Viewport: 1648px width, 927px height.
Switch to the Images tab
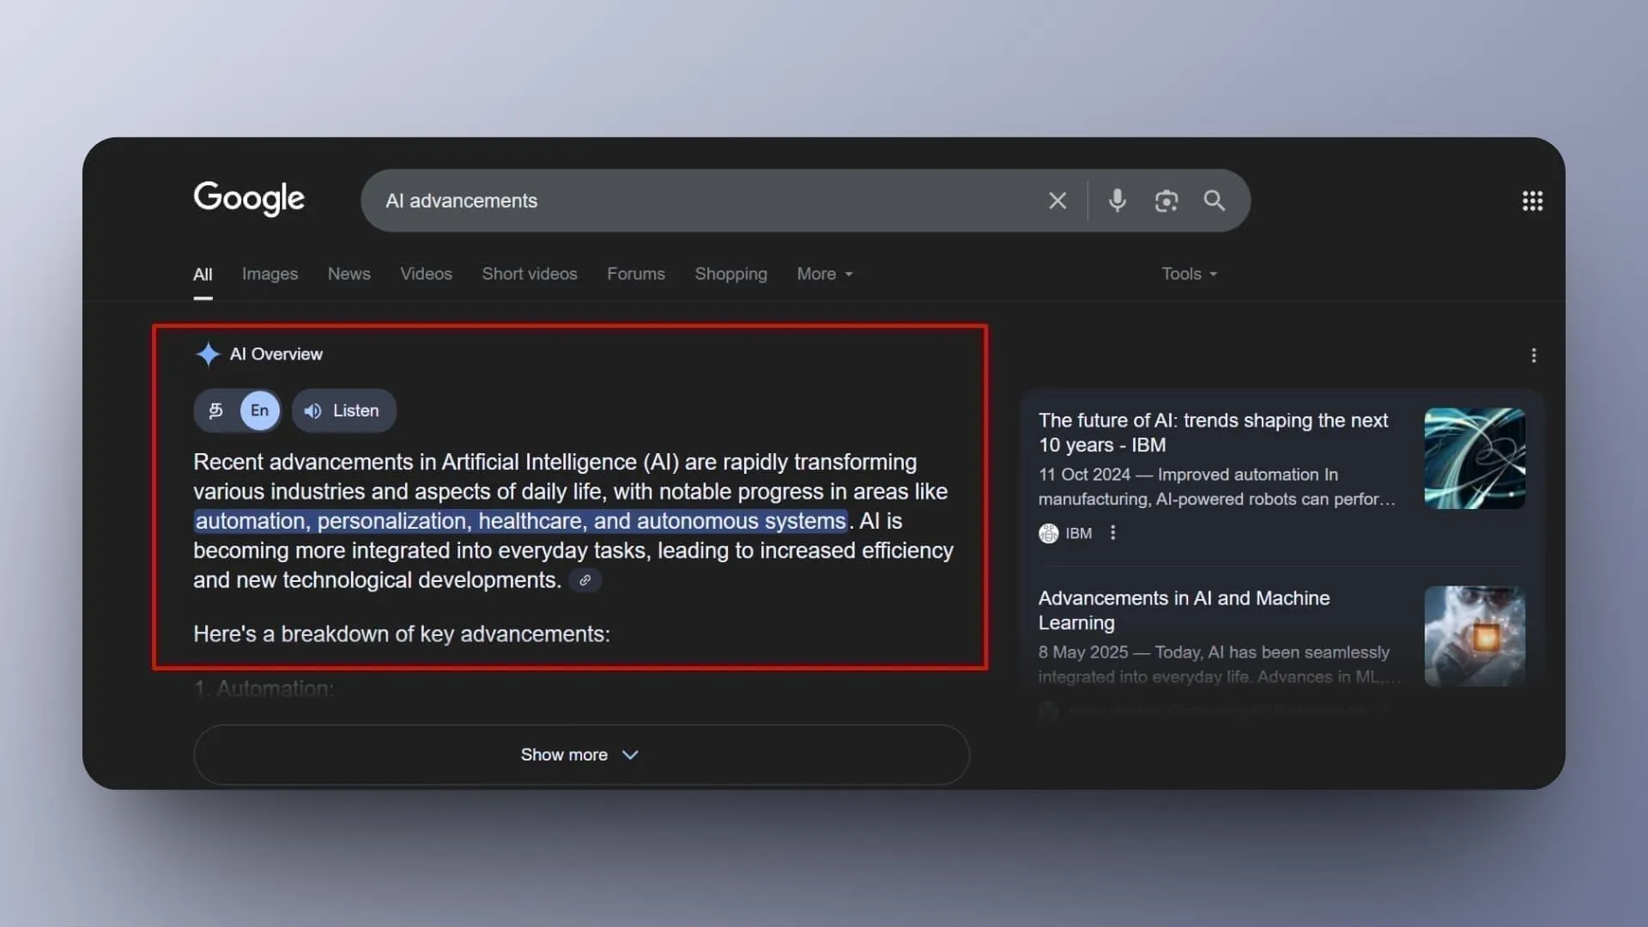click(270, 274)
